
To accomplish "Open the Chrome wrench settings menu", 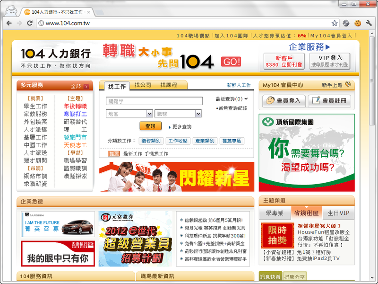I will pyautogui.click(x=369, y=23).
